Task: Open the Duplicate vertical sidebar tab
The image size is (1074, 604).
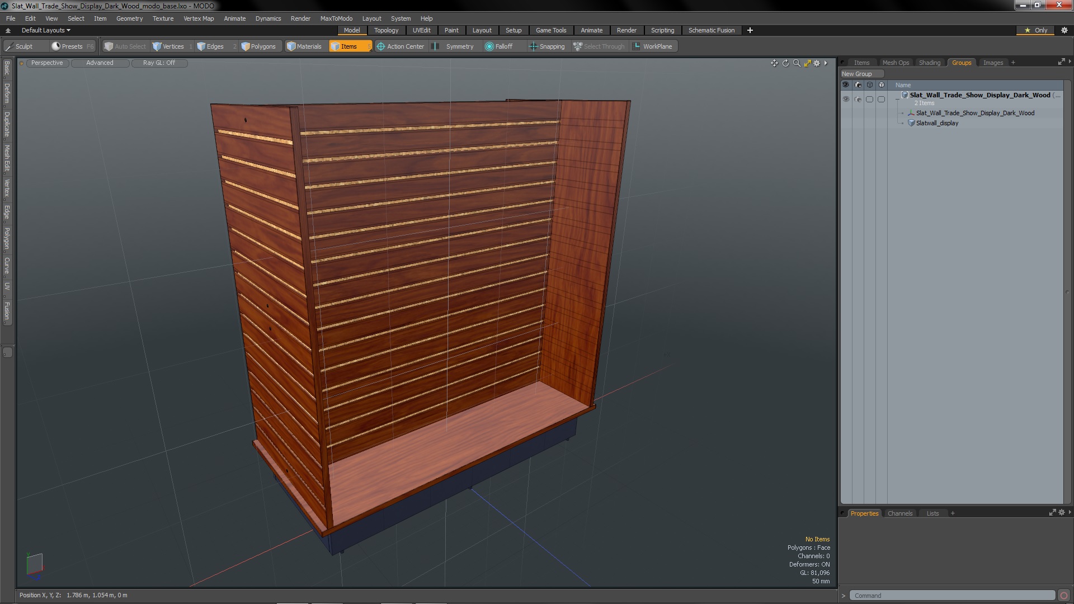Action: pyautogui.click(x=7, y=124)
